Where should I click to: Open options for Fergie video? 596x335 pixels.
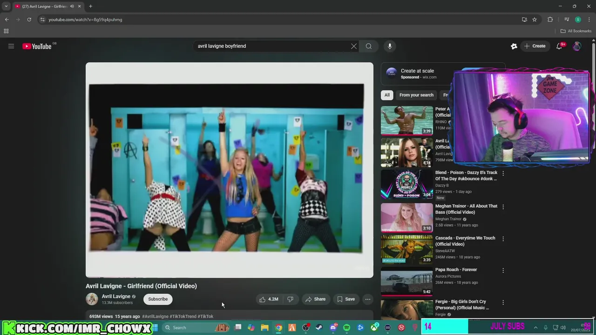[503, 302]
